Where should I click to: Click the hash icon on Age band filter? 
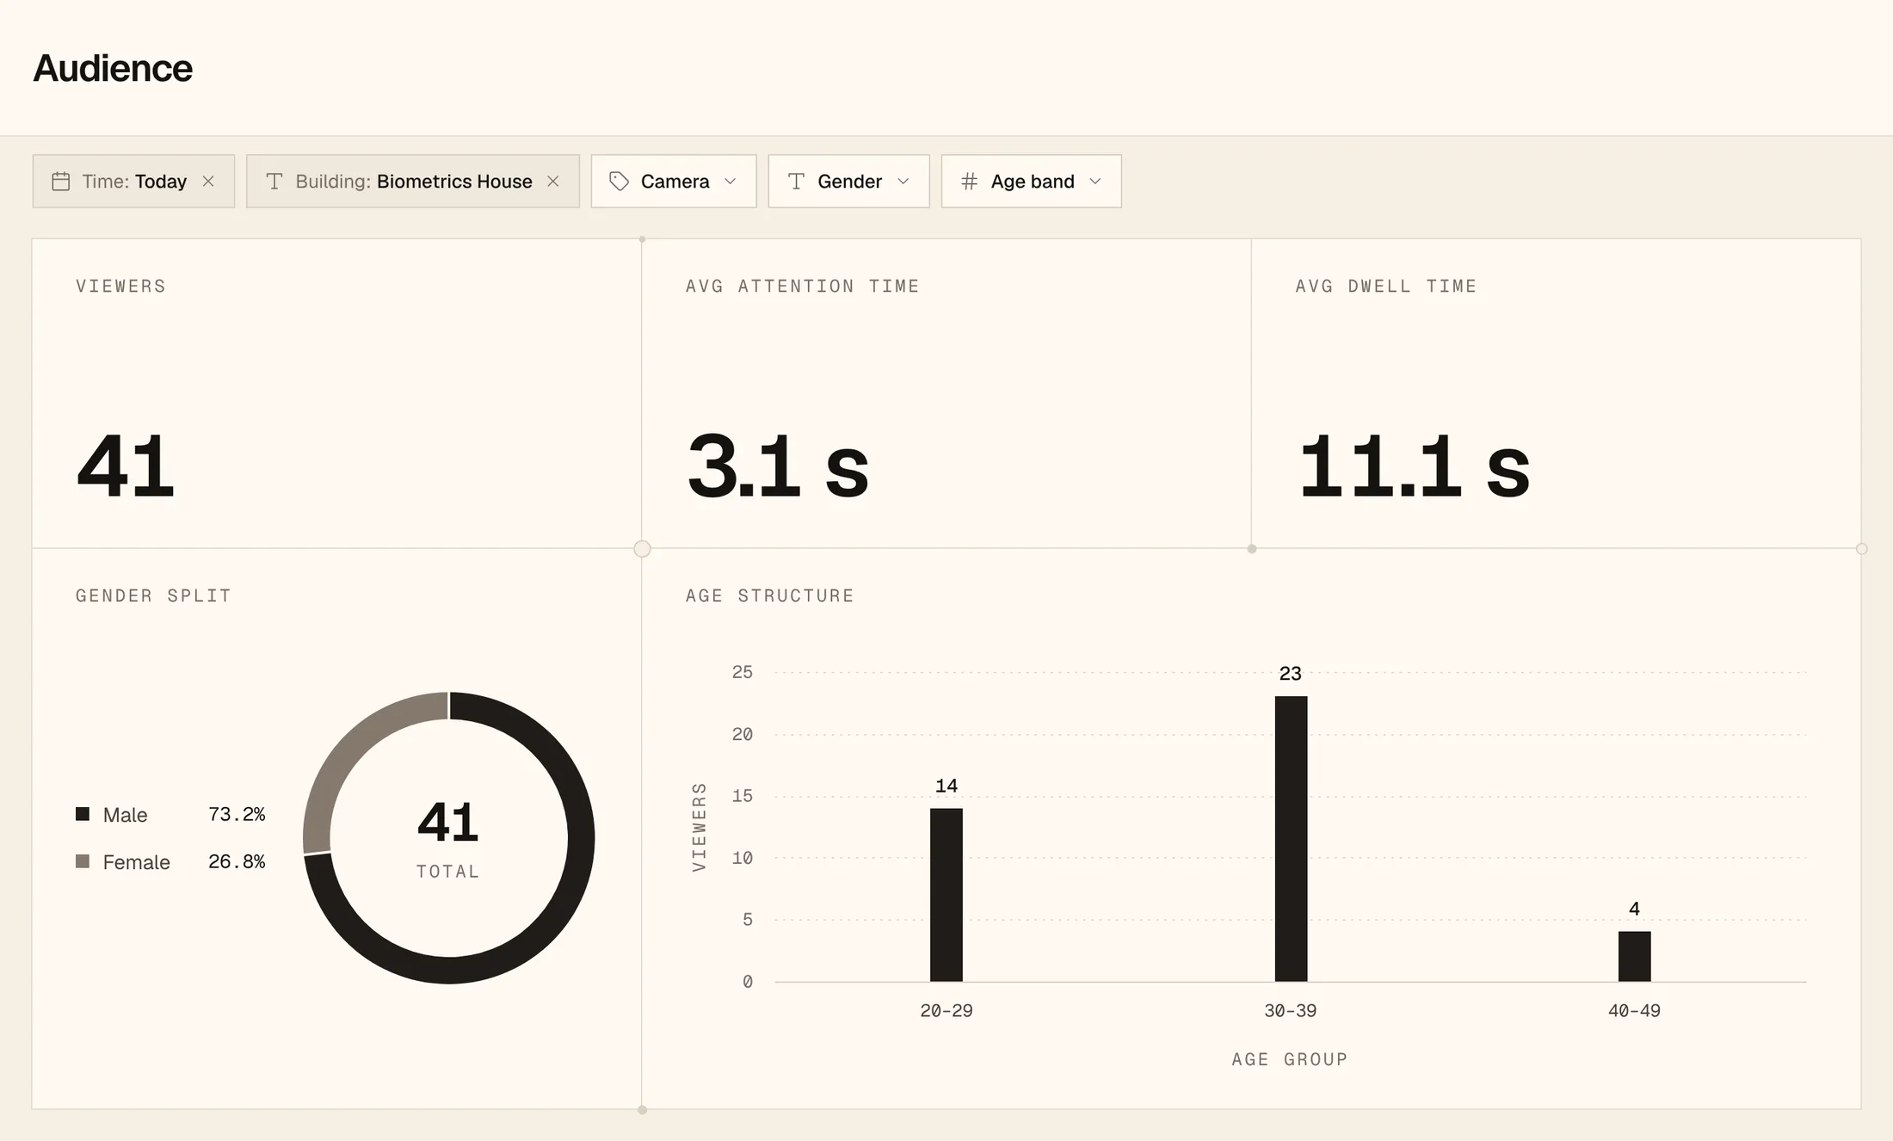[969, 182]
